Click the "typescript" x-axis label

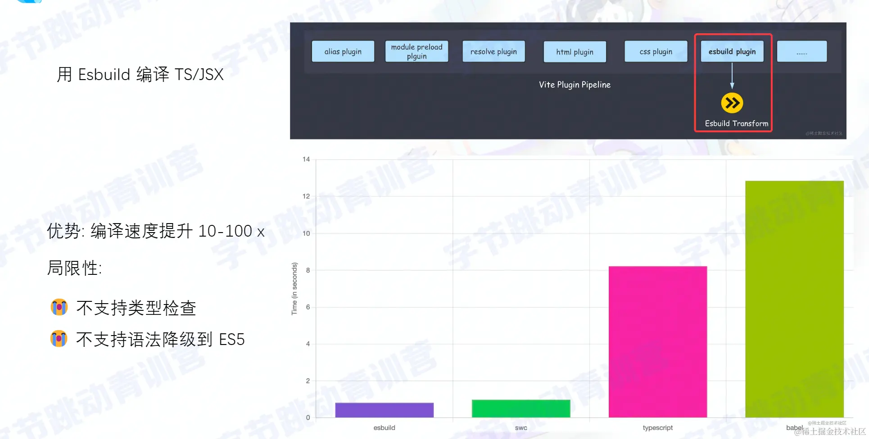click(658, 428)
